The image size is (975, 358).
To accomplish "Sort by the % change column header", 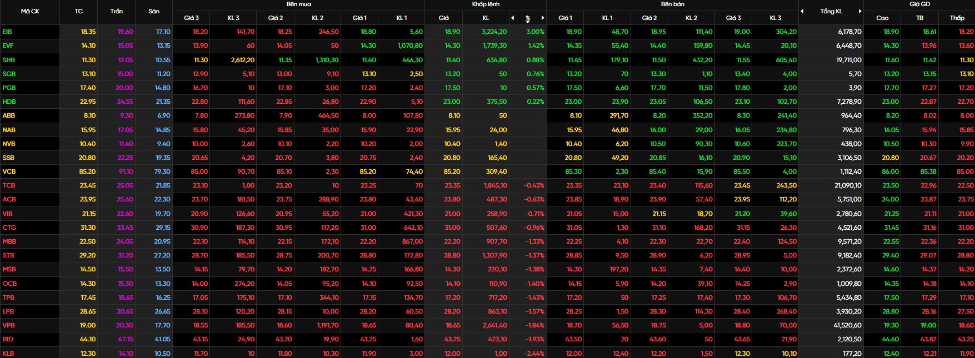I will click(528, 18).
